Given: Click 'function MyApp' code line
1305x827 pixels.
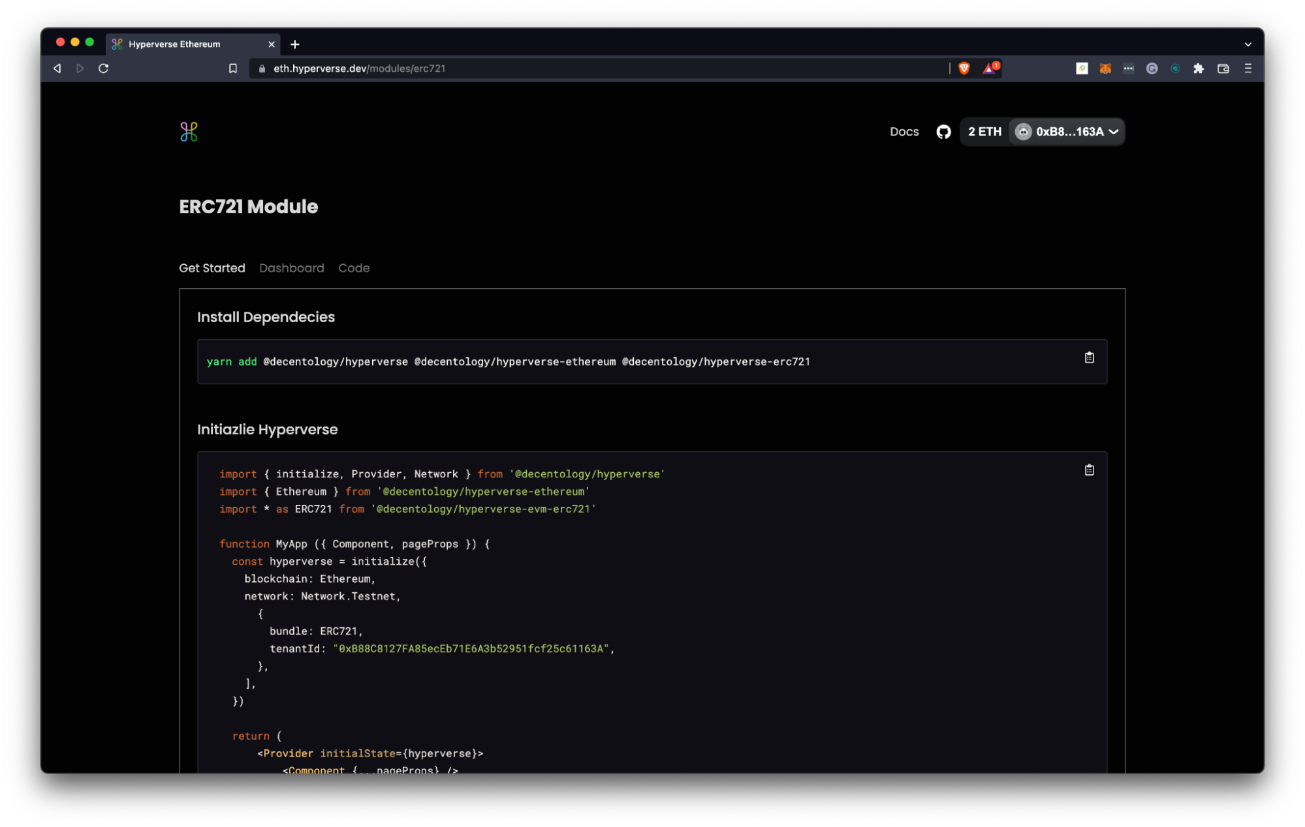Looking at the screenshot, I should click(354, 544).
